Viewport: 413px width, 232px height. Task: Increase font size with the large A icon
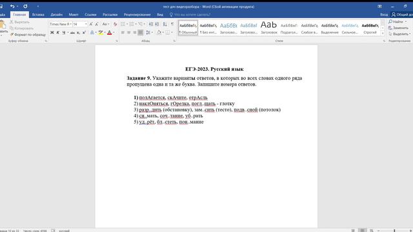tap(91, 24)
